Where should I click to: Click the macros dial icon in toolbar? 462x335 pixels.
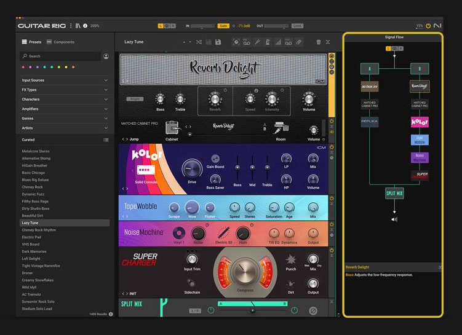point(236,42)
